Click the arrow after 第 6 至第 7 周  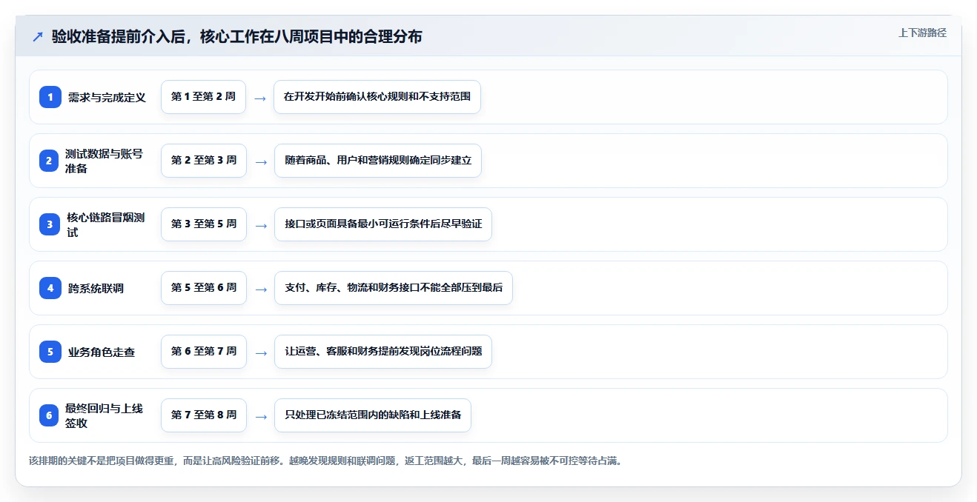click(260, 352)
